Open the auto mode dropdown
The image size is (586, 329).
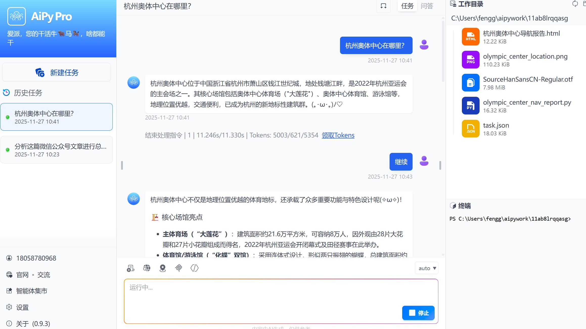click(x=426, y=268)
